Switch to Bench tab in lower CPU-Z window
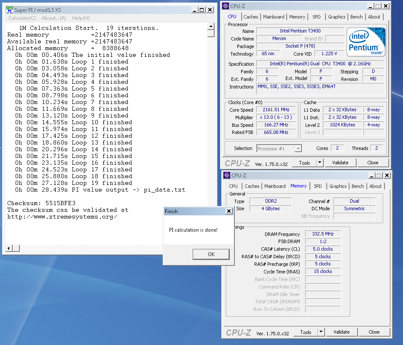The width and height of the screenshot is (403, 345). pyautogui.click(x=358, y=186)
